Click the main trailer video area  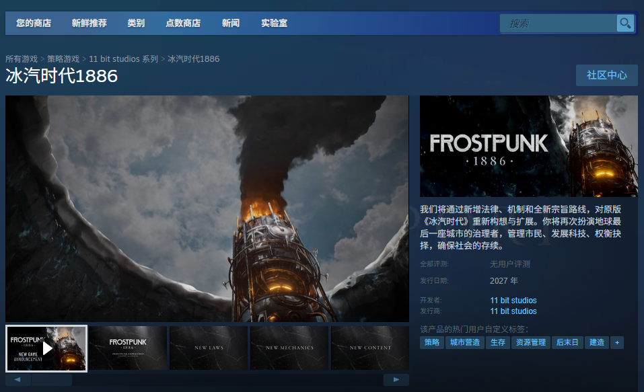[207, 208]
